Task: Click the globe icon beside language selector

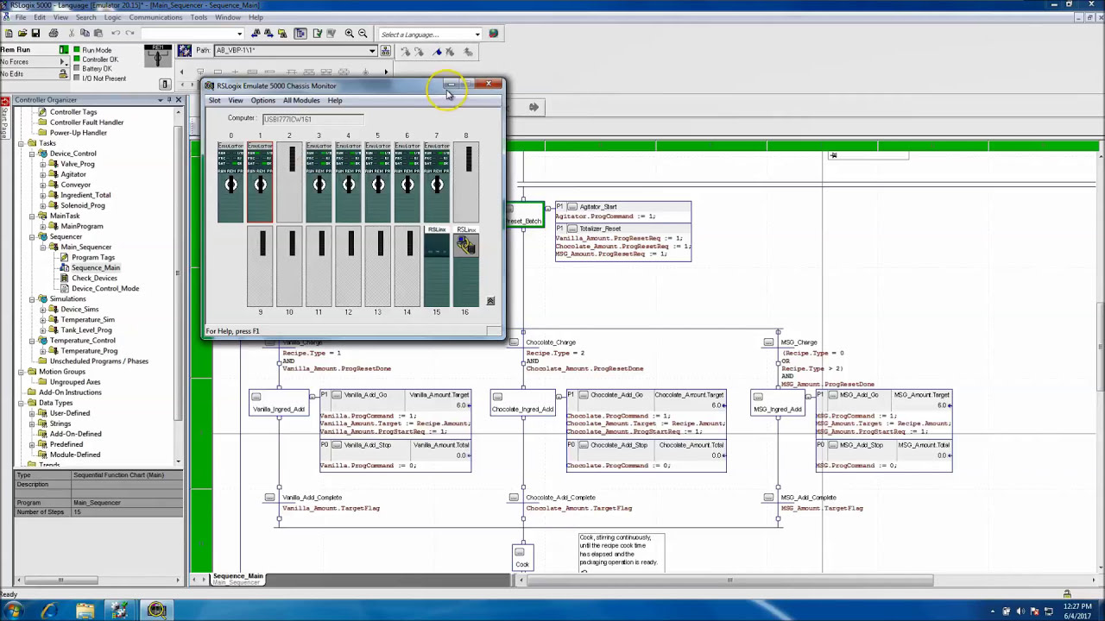Action: point(493,34)
